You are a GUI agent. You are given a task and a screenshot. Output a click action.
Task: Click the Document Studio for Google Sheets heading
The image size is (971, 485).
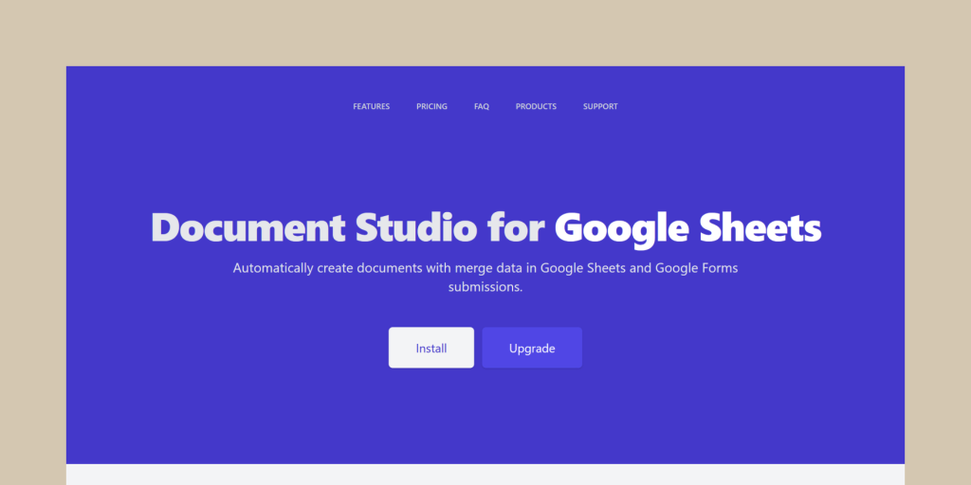coord(485,228)
